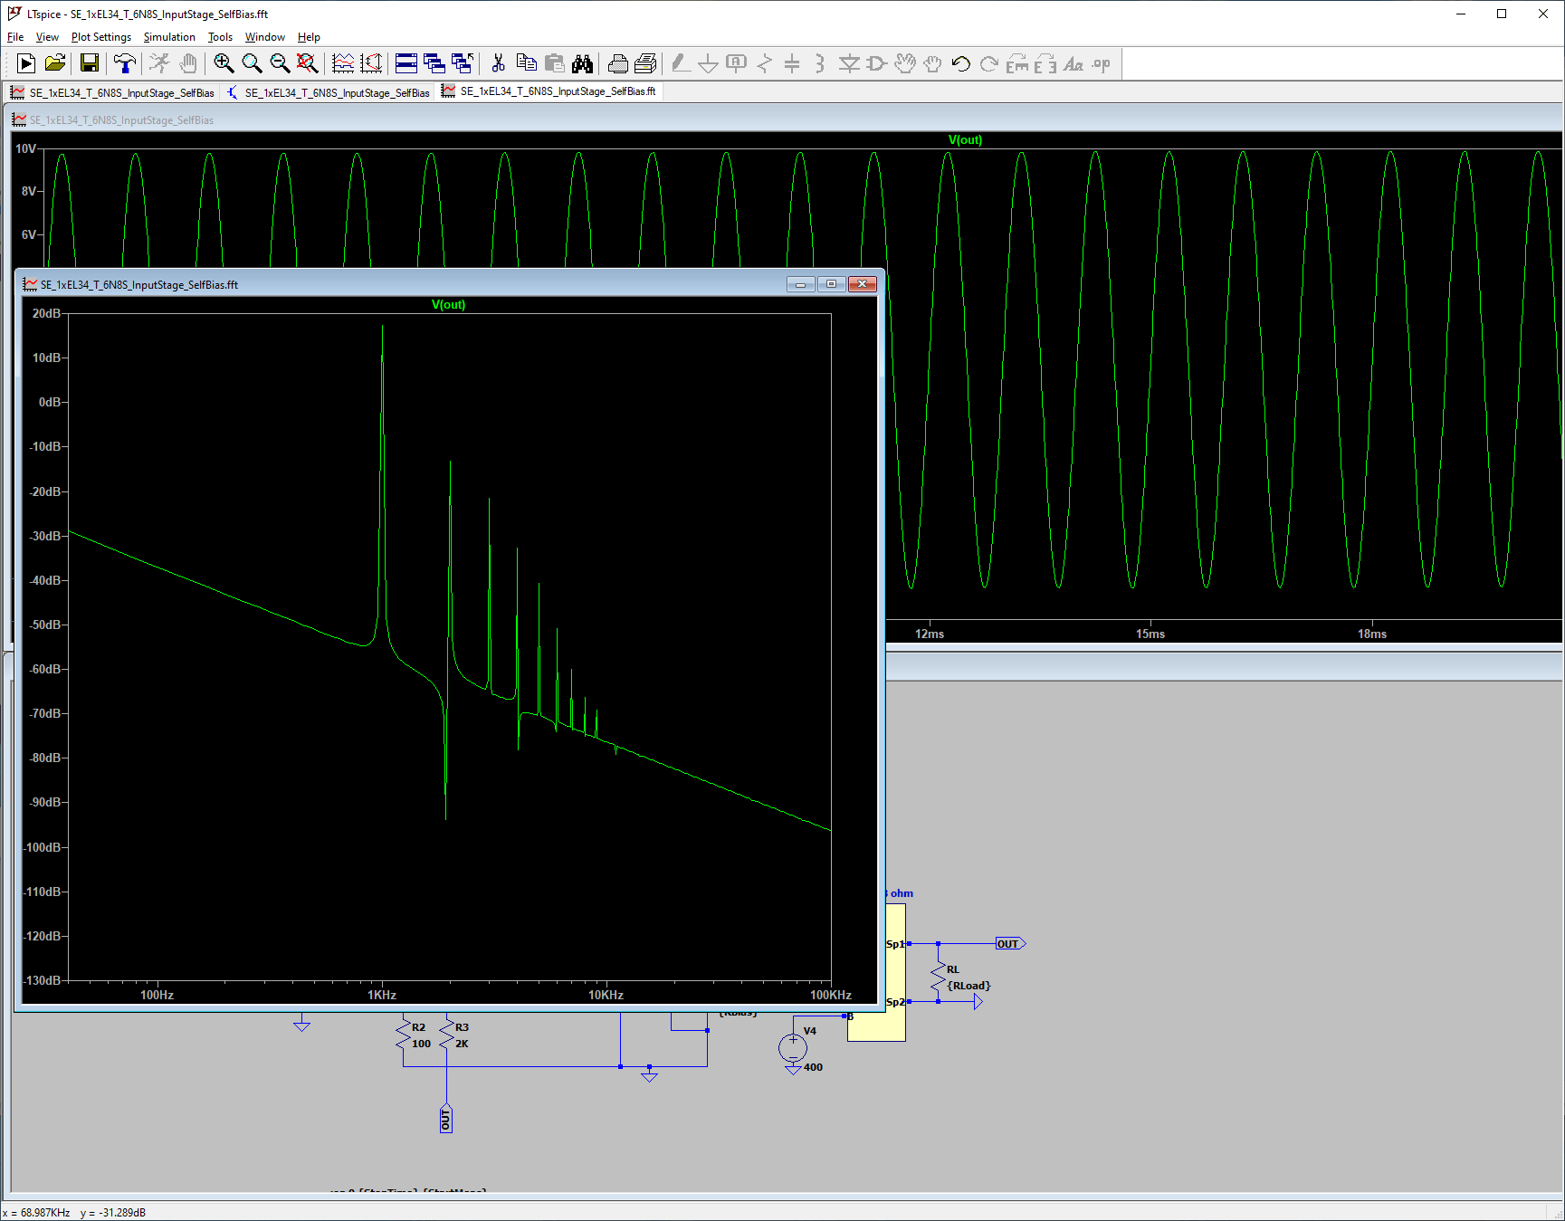Select the Place Resistor tool
The height and width of the screenshot is (1221, 1565).
point(765,63)
